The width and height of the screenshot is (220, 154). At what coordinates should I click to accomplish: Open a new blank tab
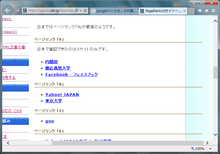(x=191, y=11)
